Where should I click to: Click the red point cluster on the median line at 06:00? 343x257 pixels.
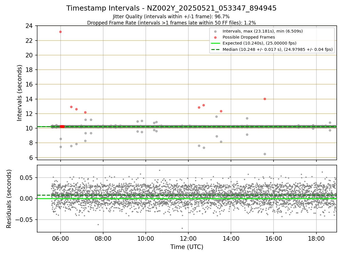[x=62, y=127]
